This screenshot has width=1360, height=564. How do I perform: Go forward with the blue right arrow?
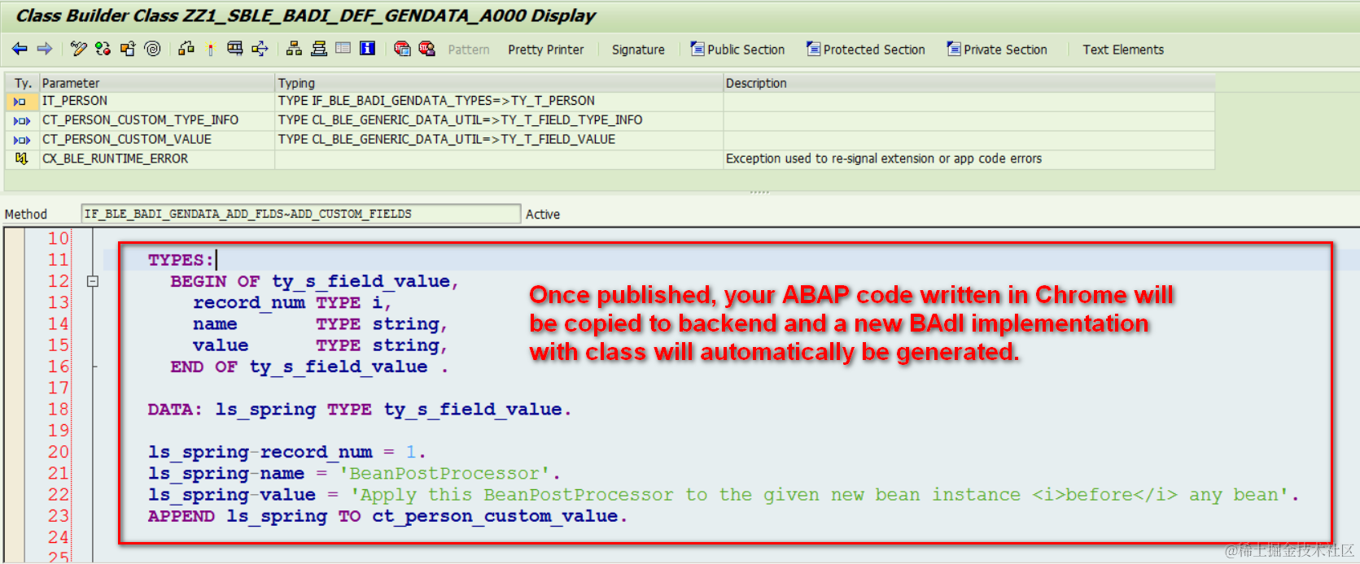click(x=45, y=49)
